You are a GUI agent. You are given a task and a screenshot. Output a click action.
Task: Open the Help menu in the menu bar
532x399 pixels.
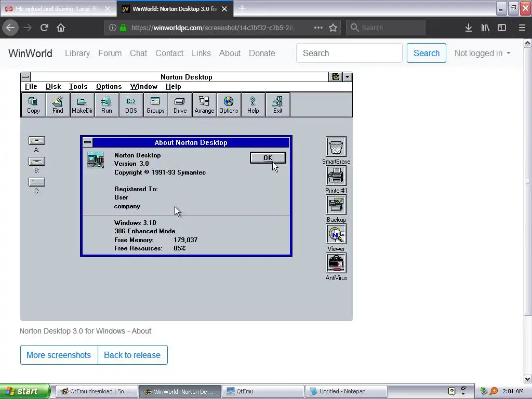174,87
